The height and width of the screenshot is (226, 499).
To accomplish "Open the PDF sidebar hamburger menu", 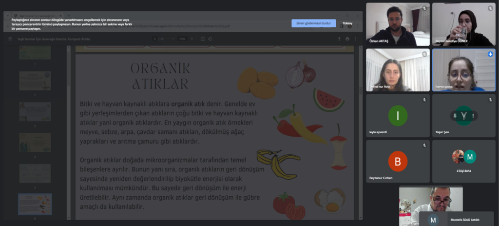I will tap(10, 39).
